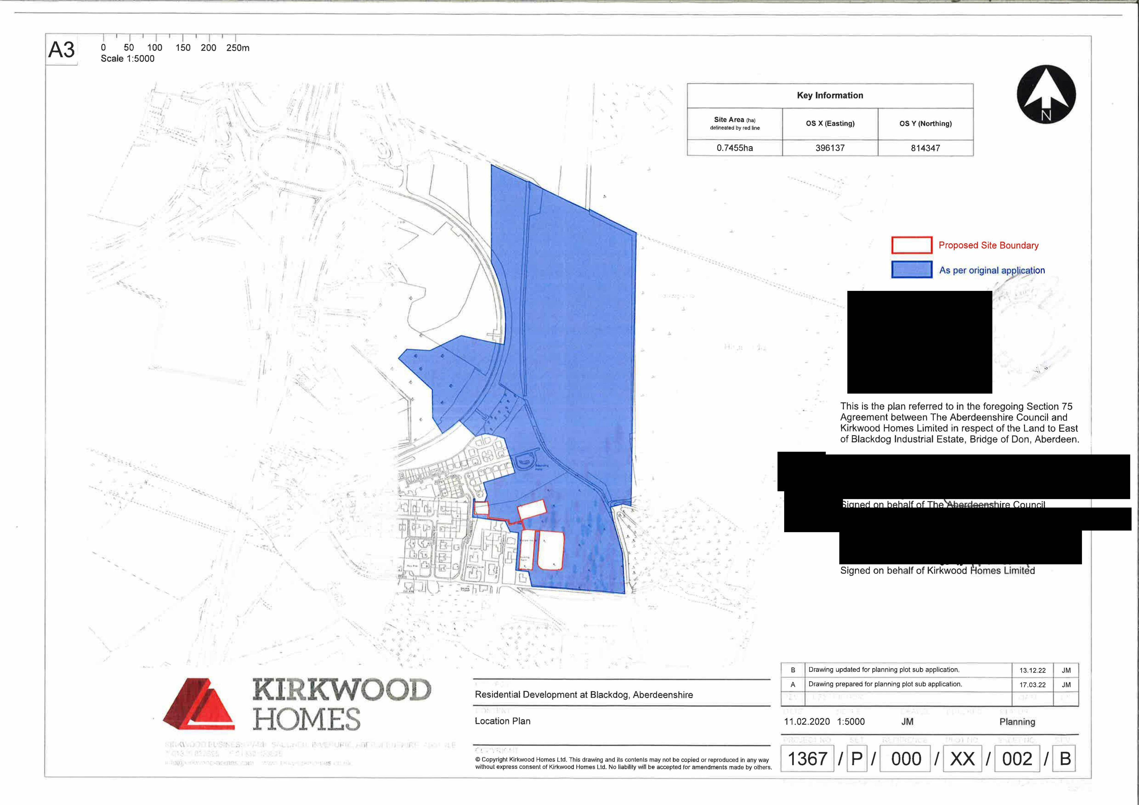Click the 'Scale 1:5000' text

pos(127,58)
